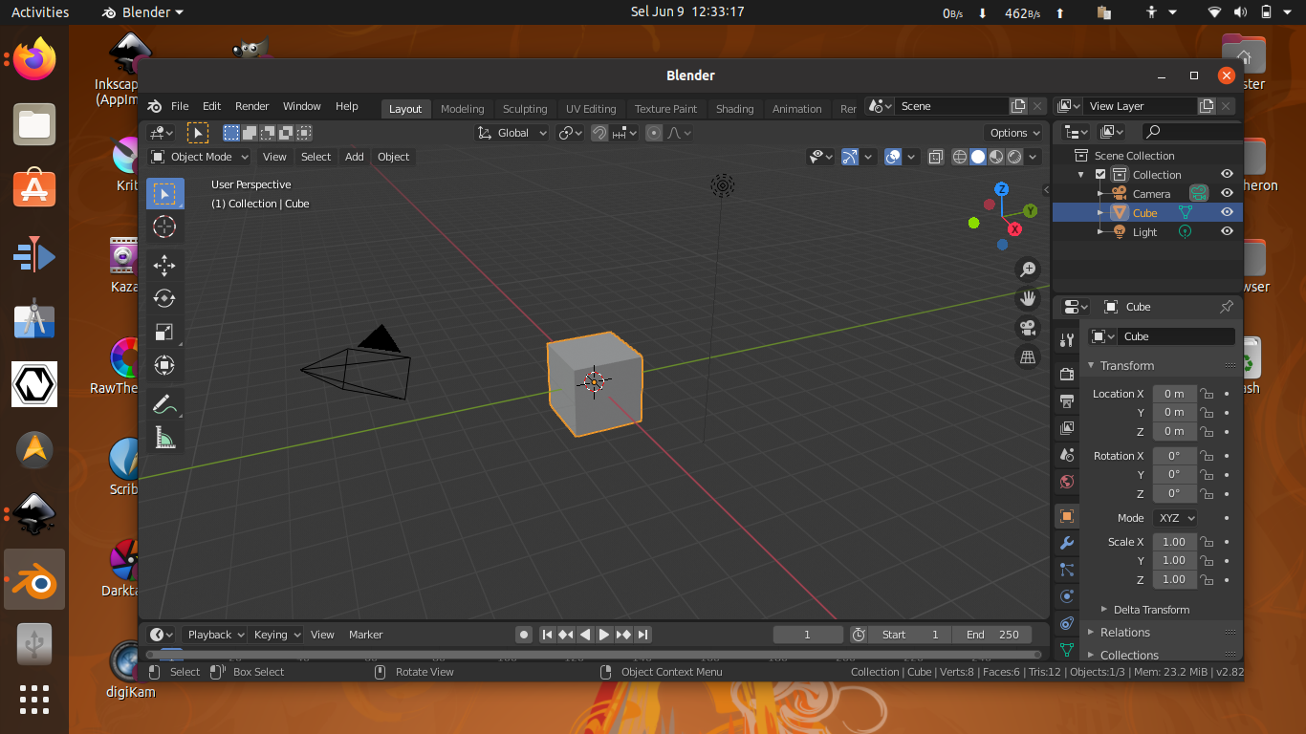
Task: Hide the Light using its eye icon
Action: tap(1227, 231)
